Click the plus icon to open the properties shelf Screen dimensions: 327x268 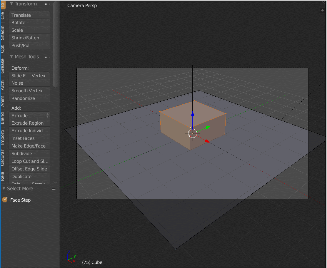322,10
